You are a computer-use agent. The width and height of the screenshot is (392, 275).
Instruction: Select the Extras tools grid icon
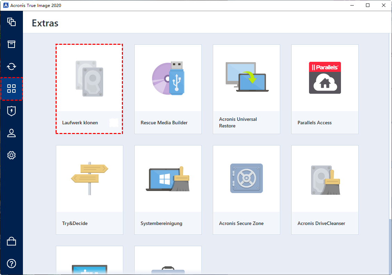click(11, 89)
